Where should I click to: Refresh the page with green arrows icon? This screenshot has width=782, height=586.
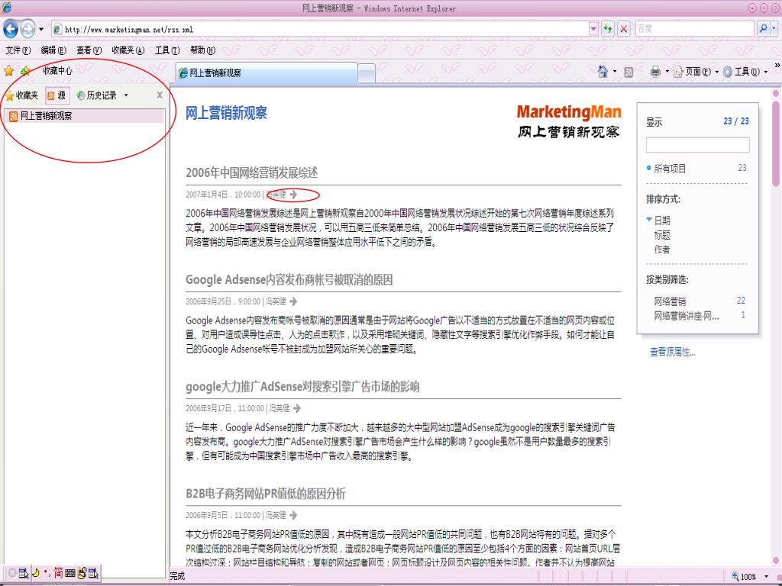point(607,29)
